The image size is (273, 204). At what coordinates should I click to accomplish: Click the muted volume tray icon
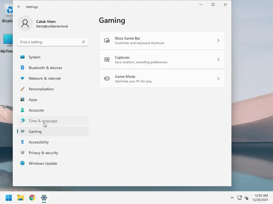pos(246,198)
